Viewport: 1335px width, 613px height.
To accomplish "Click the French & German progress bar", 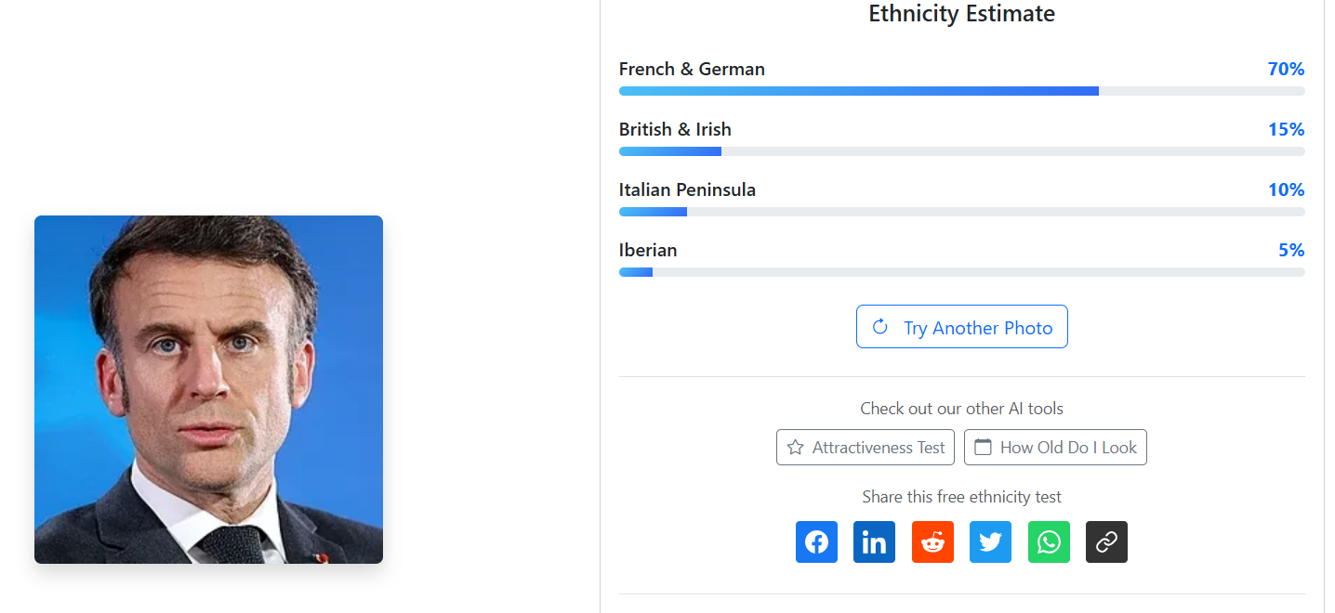I will click(961, 91).
